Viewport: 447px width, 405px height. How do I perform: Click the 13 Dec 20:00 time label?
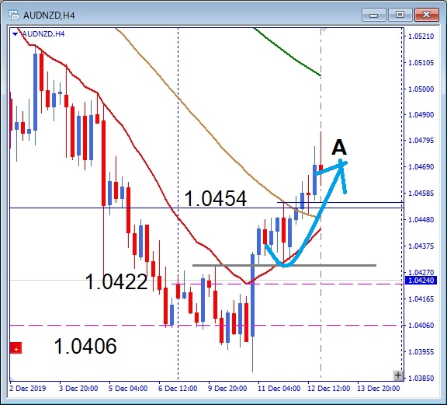[378, 389]
